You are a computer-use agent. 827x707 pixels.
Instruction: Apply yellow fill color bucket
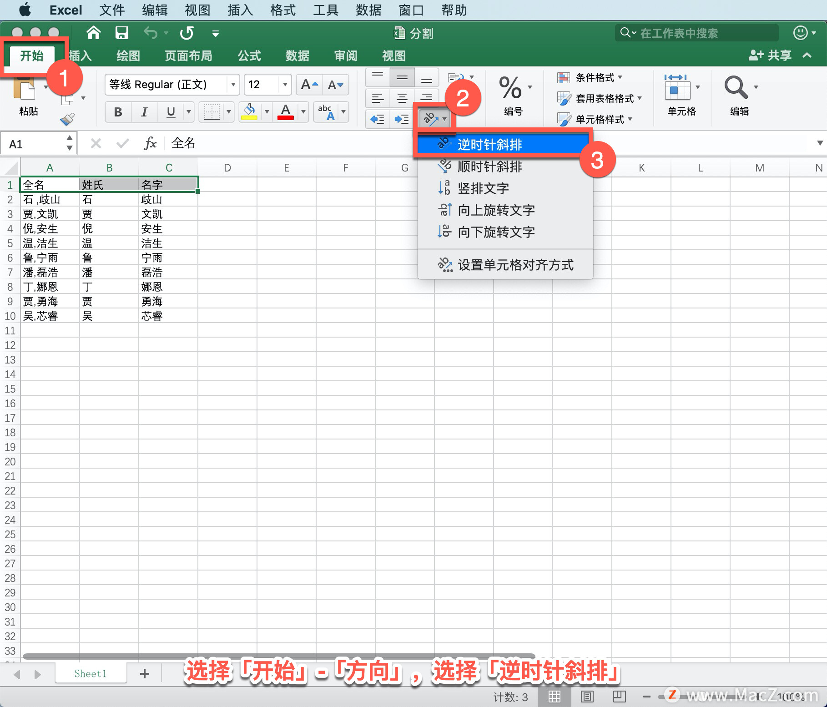pos(249,112)
